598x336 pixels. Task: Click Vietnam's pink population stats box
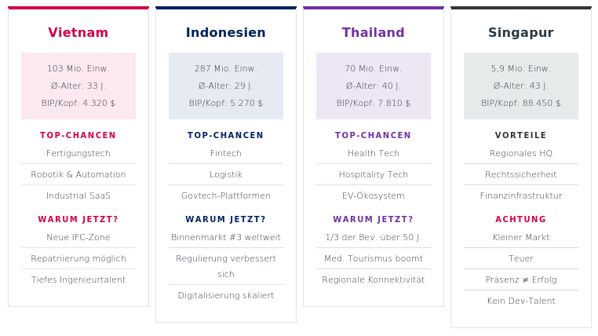(x=78, y=86)
